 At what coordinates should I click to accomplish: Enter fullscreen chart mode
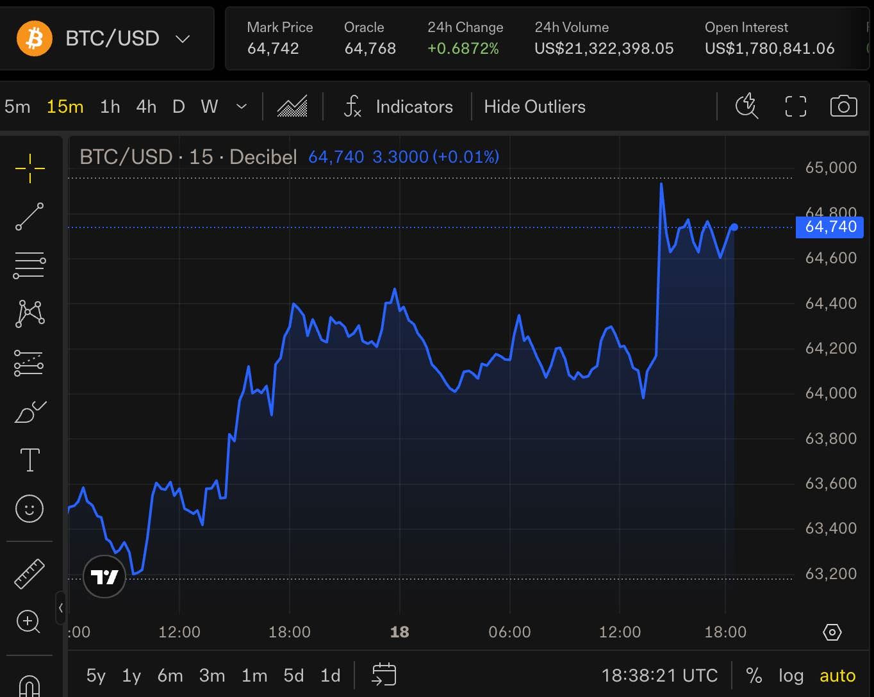tap(795, 106)
